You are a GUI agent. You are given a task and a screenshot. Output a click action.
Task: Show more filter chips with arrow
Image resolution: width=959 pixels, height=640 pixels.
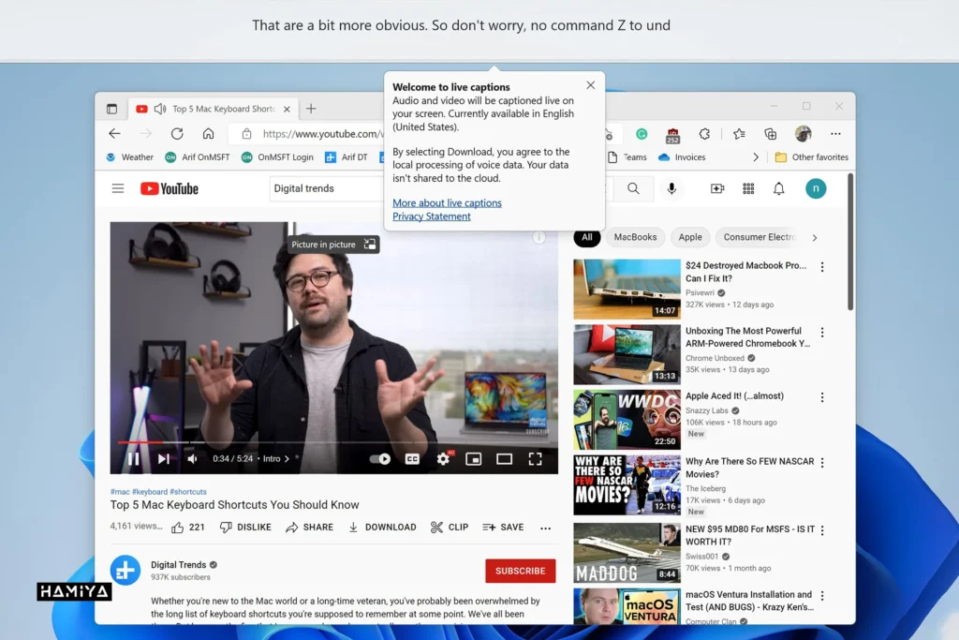pyautogui.click(x=815, y=237)
